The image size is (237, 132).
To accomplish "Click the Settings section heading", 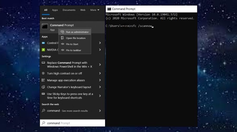I will pyautogui.click(x=46, y=56).
